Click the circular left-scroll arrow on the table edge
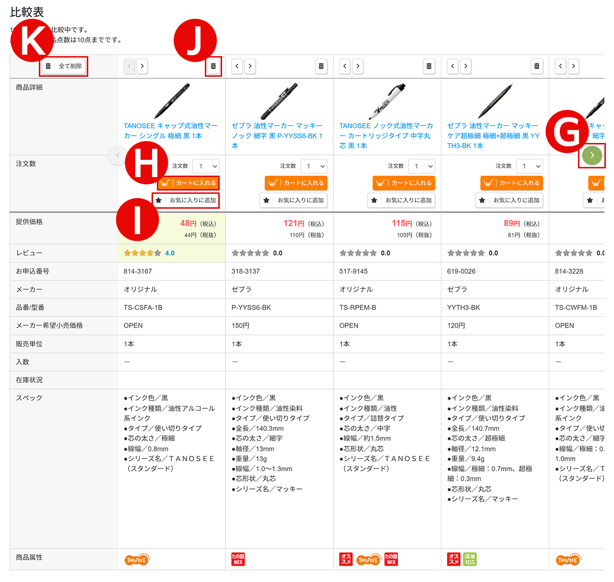This screenshot has width=614, height=582. click(x=118, y=155)
